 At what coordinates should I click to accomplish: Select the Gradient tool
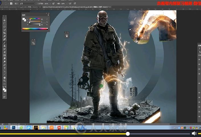point(5,55)
